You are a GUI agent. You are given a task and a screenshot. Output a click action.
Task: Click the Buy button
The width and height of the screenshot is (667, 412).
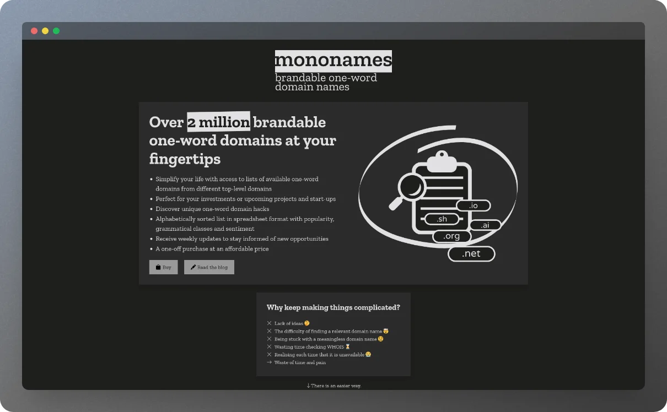coord(163,267)
